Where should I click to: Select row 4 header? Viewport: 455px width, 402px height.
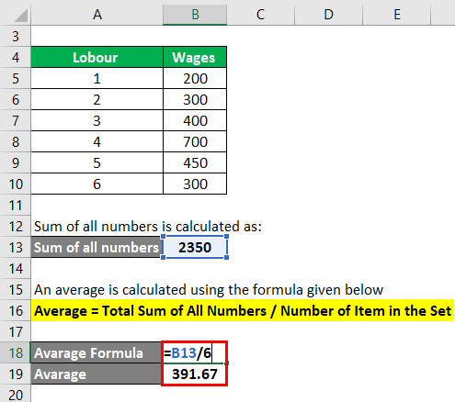pos(16,57)
